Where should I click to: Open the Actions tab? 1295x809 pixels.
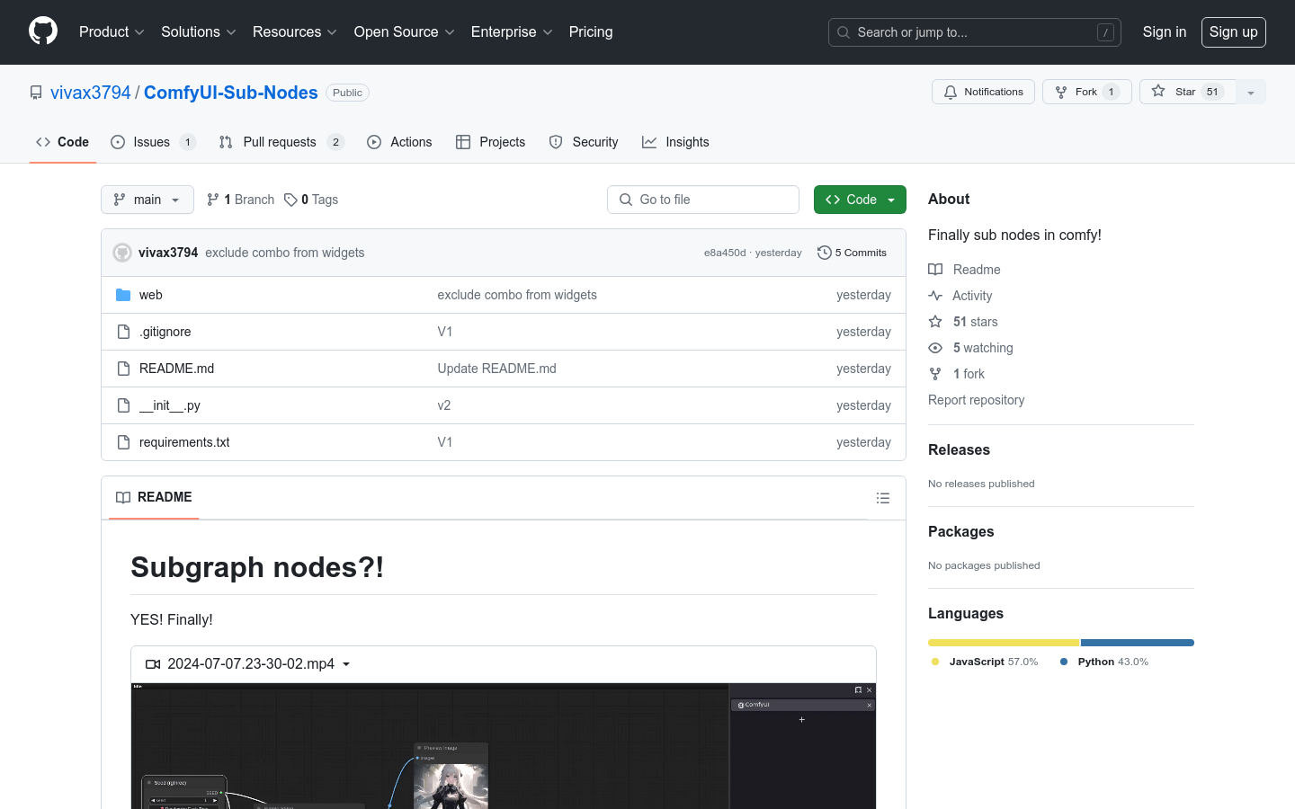pyautogui.click(x=400, y=142)
